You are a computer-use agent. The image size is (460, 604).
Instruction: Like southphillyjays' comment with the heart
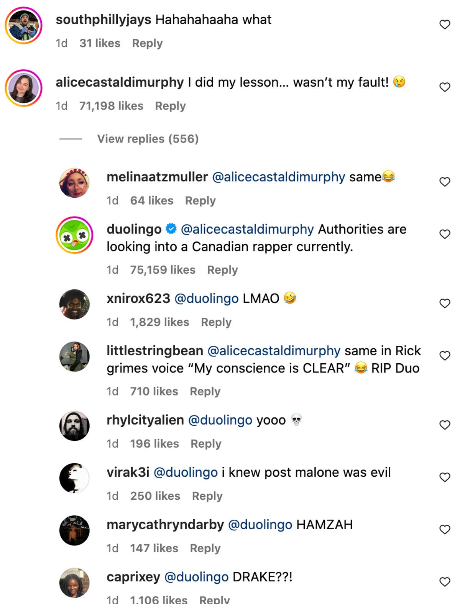coord(444,24)
